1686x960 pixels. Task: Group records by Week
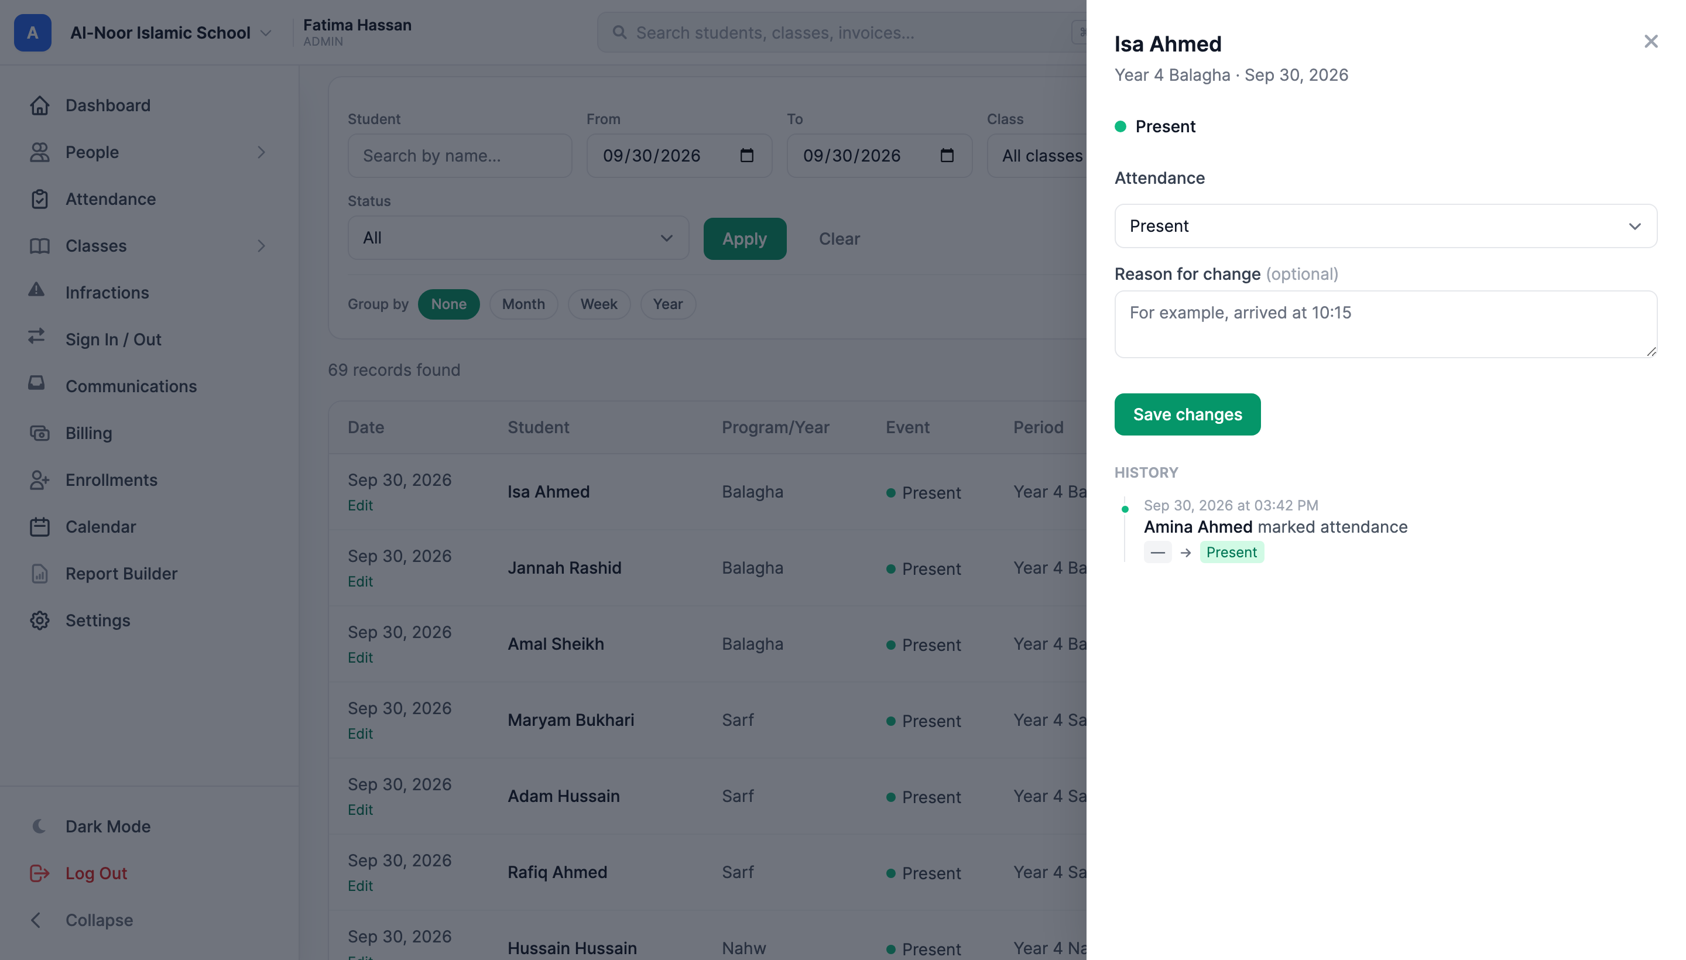(599, 304)
